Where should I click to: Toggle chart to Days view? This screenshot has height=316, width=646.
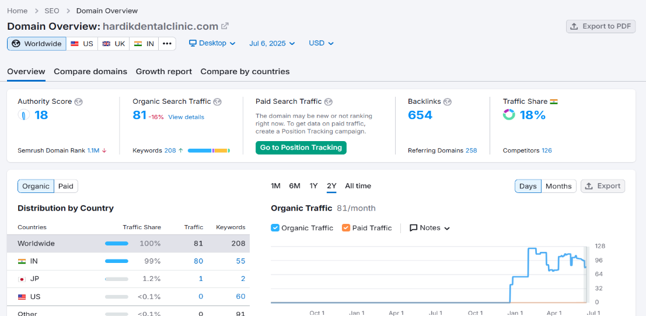pyautogui.click(x=528, y=187)
